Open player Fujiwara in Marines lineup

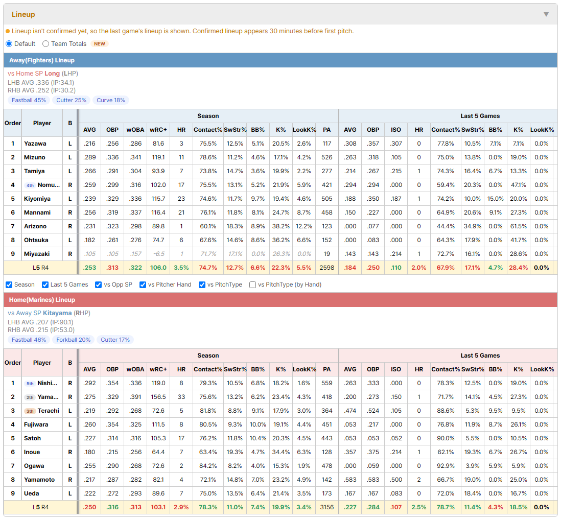36,424
